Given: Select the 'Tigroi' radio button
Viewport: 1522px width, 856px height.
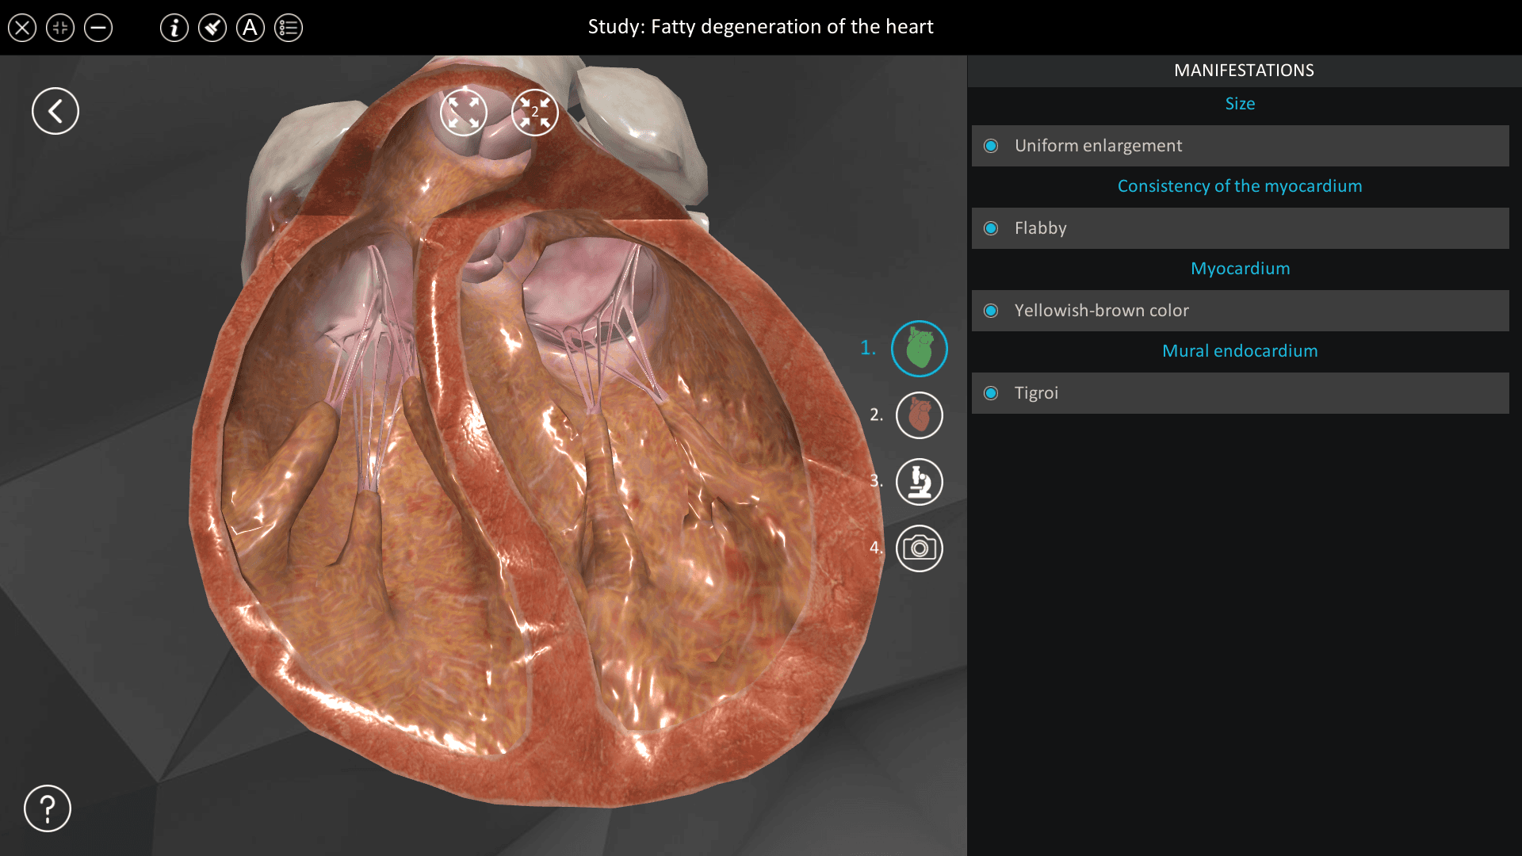Looking at the screenshot, I should click(991, 393).
